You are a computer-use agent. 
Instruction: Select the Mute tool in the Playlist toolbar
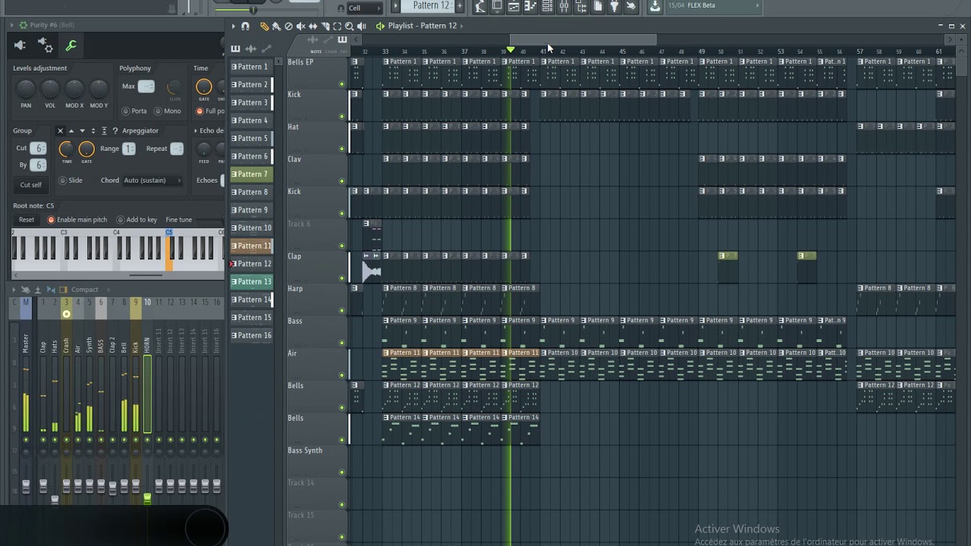click(301, 26)
